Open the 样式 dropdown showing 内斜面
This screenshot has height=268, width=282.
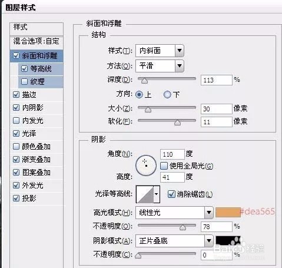click(x=160, y=51)
